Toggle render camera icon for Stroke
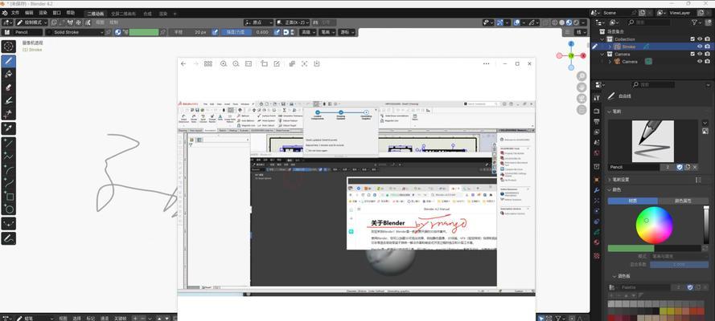This screenshot has height=321, width=715. click(707, 47)
